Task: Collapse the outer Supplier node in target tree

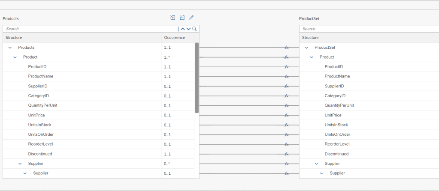Action: (x=317, y=164)
